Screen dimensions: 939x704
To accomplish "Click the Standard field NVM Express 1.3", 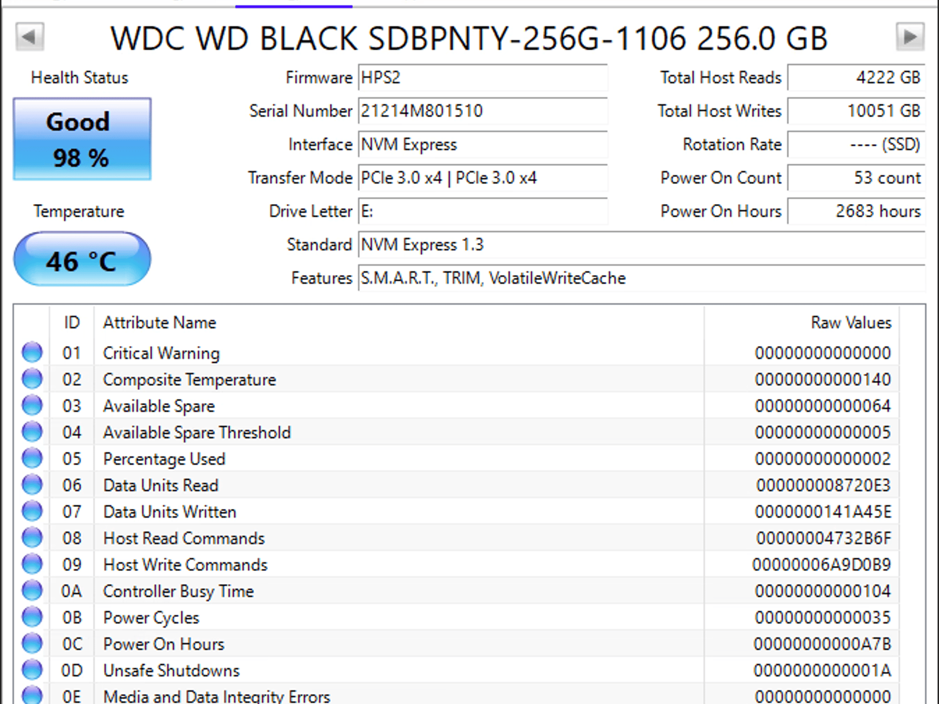I will click(641, 245).
